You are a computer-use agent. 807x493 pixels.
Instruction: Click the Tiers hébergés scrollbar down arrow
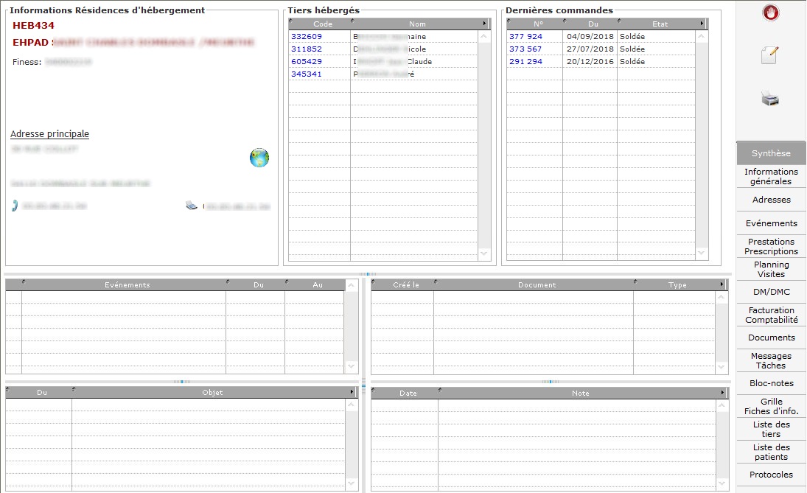(x=483, y=254)
